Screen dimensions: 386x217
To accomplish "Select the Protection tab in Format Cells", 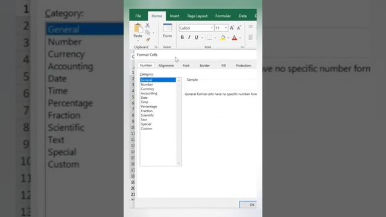I will (243, 66).
